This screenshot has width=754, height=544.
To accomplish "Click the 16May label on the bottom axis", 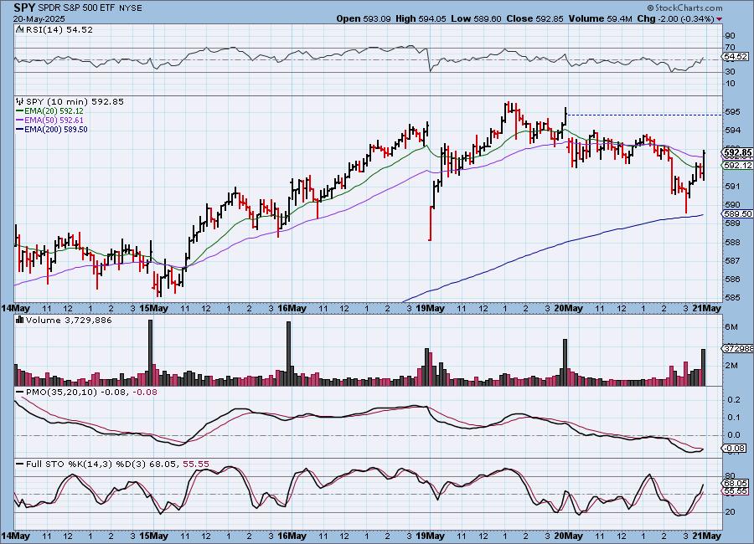I will (292, 536).
